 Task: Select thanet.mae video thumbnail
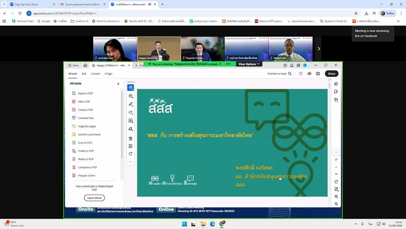(291, 49)
